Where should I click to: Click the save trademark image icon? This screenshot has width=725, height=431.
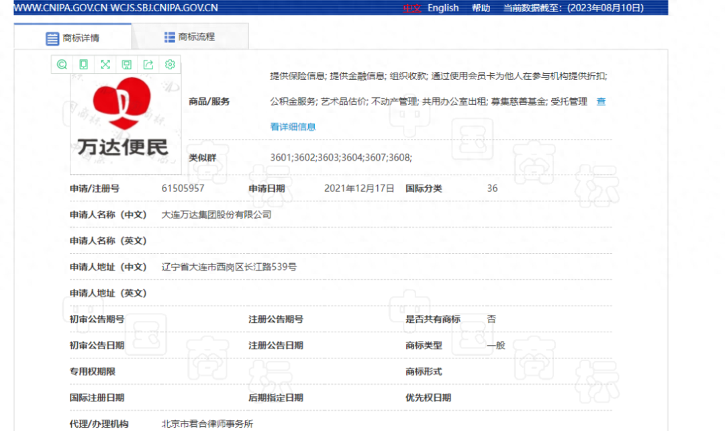[x=126, y=64]
